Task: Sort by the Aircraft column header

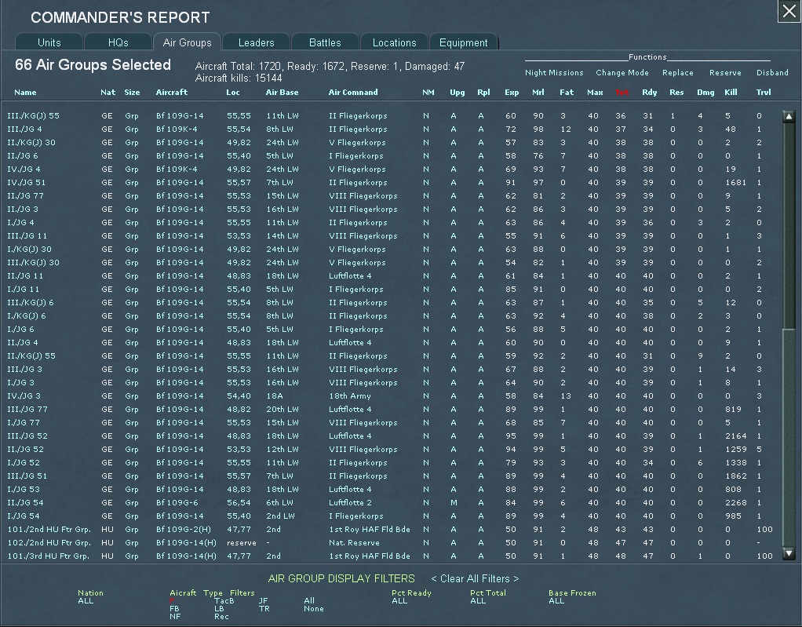Action: [x=171, y=92]
